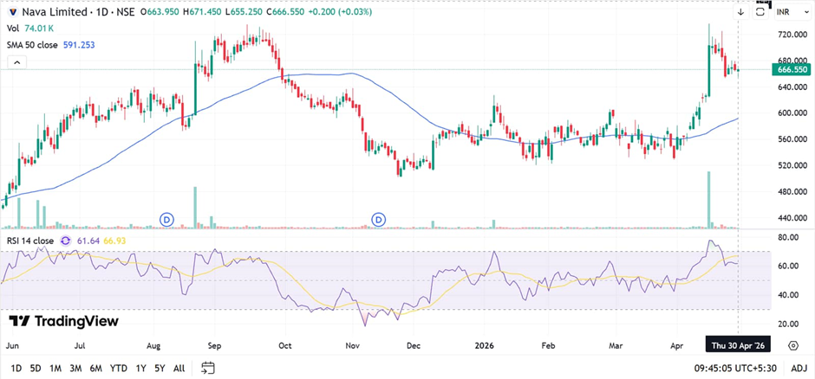Switch to the 5Y range
Screen dimensions: 815x379
click(x=160, y=368)
